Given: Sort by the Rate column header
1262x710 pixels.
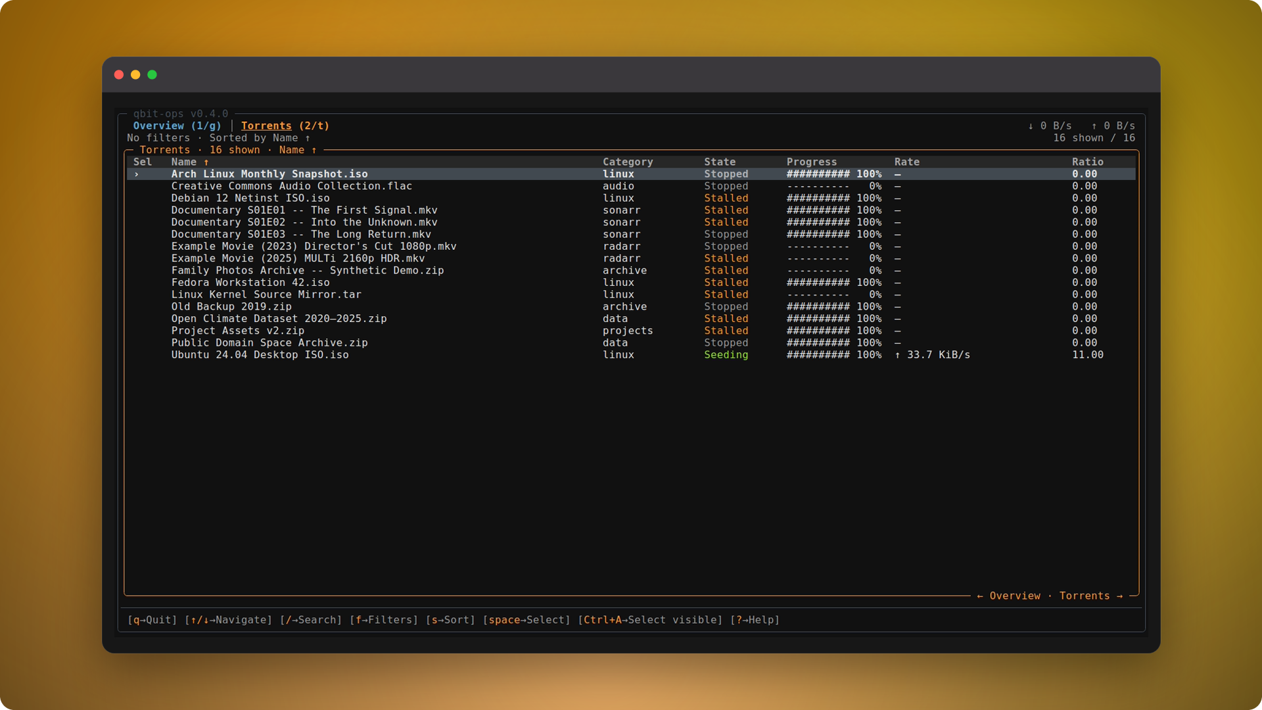Looking at the screenshot, I should [907, 162].
